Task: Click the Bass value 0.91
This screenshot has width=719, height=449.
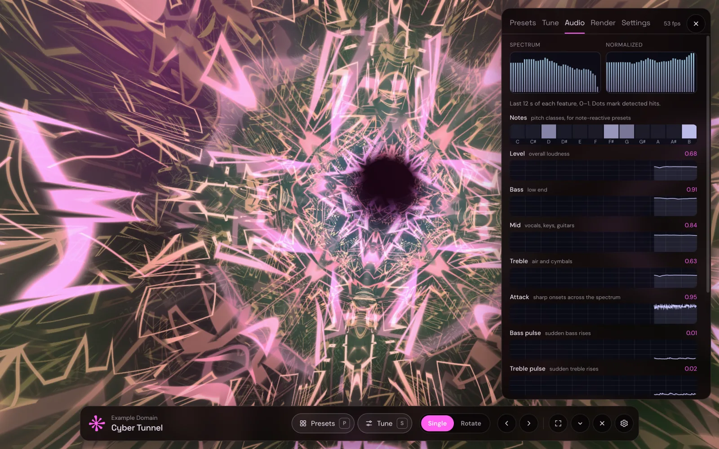Action: (692, 189)
